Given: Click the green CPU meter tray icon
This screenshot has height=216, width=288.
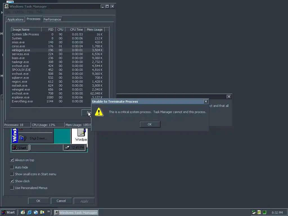Looking at the screenshot, I should coord(264,212).
